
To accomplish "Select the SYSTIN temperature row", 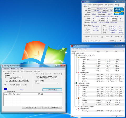I will 103,79.
